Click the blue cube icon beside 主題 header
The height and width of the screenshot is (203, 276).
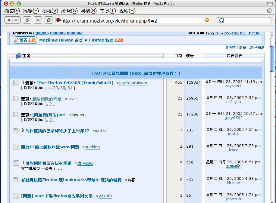coord(18,56)
